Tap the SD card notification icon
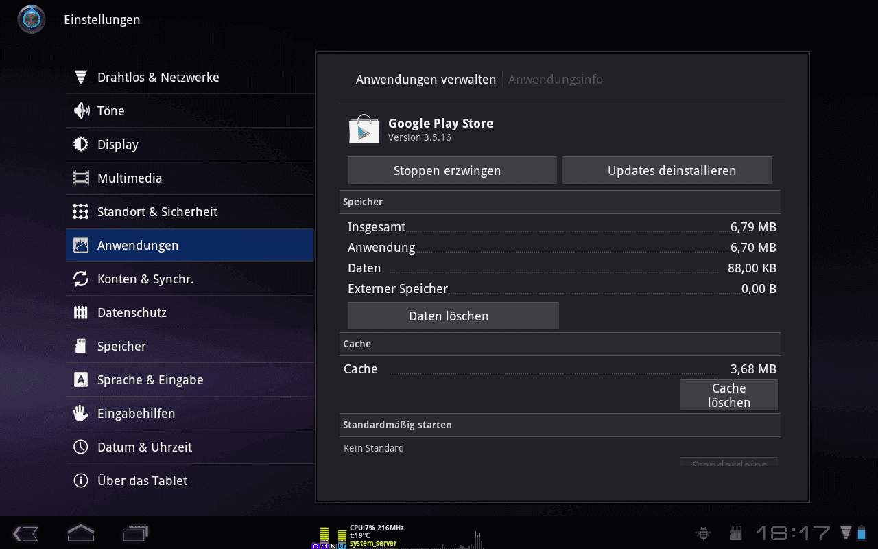878x549 pixels. tap(736, 533)
